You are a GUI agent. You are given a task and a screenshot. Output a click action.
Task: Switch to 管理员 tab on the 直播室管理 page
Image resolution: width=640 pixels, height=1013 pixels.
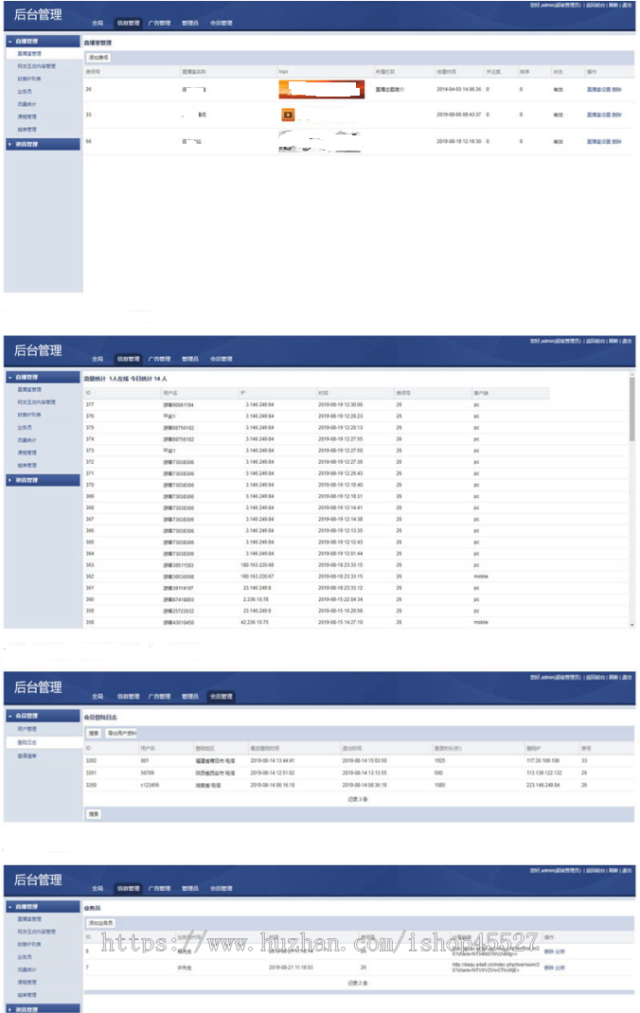pyautogui.click(x=190, y=23)
